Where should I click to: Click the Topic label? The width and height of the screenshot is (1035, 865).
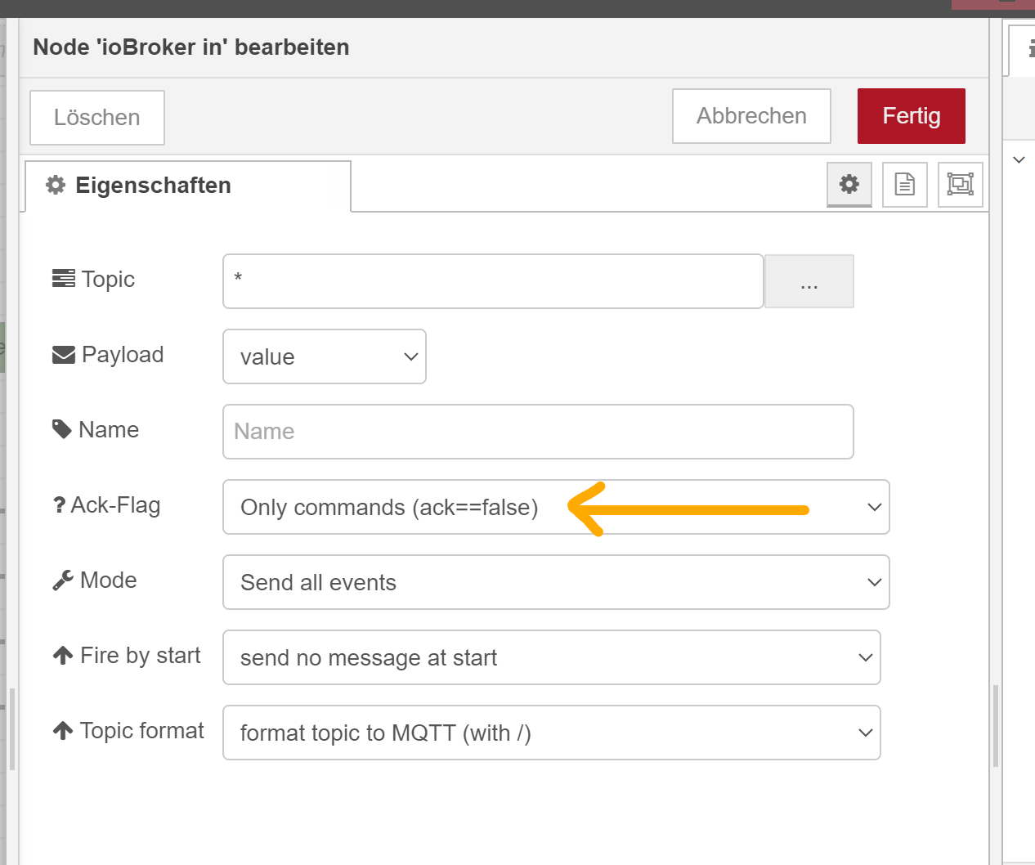[93, 280]
